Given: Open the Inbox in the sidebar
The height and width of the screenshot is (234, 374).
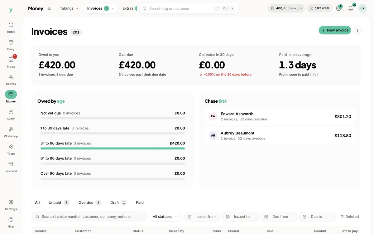Looking at the screenshot, I should click(11, 62).
